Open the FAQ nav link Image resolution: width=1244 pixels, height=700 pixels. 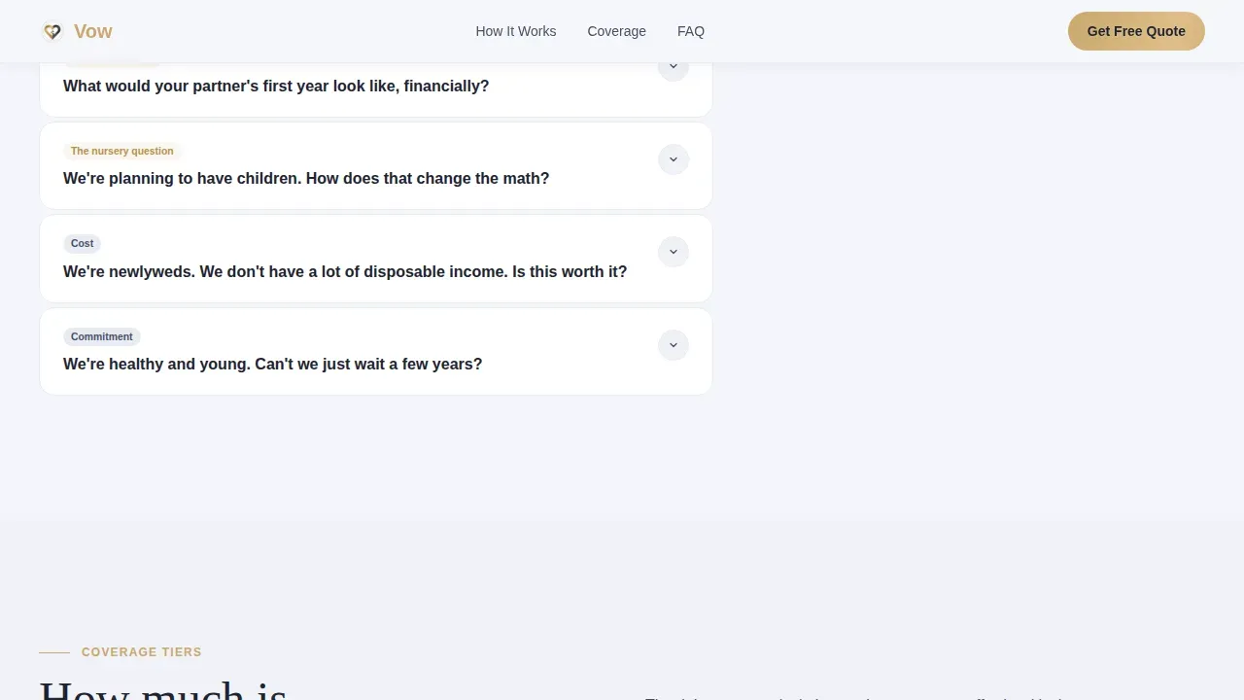[691, 31]
